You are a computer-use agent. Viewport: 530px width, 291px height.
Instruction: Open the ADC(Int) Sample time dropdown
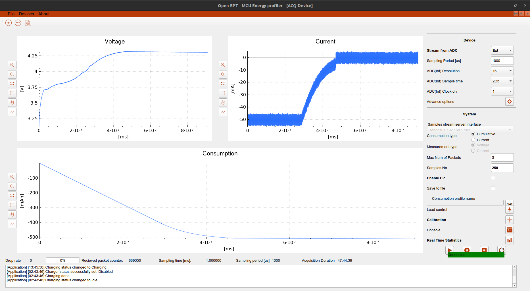[x=502, y=81]
